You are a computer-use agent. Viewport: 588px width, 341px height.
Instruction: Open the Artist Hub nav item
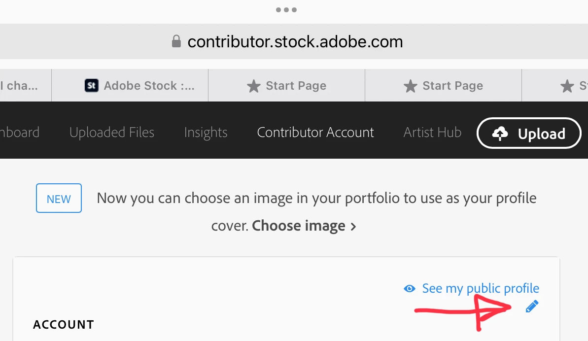[432, 133]
